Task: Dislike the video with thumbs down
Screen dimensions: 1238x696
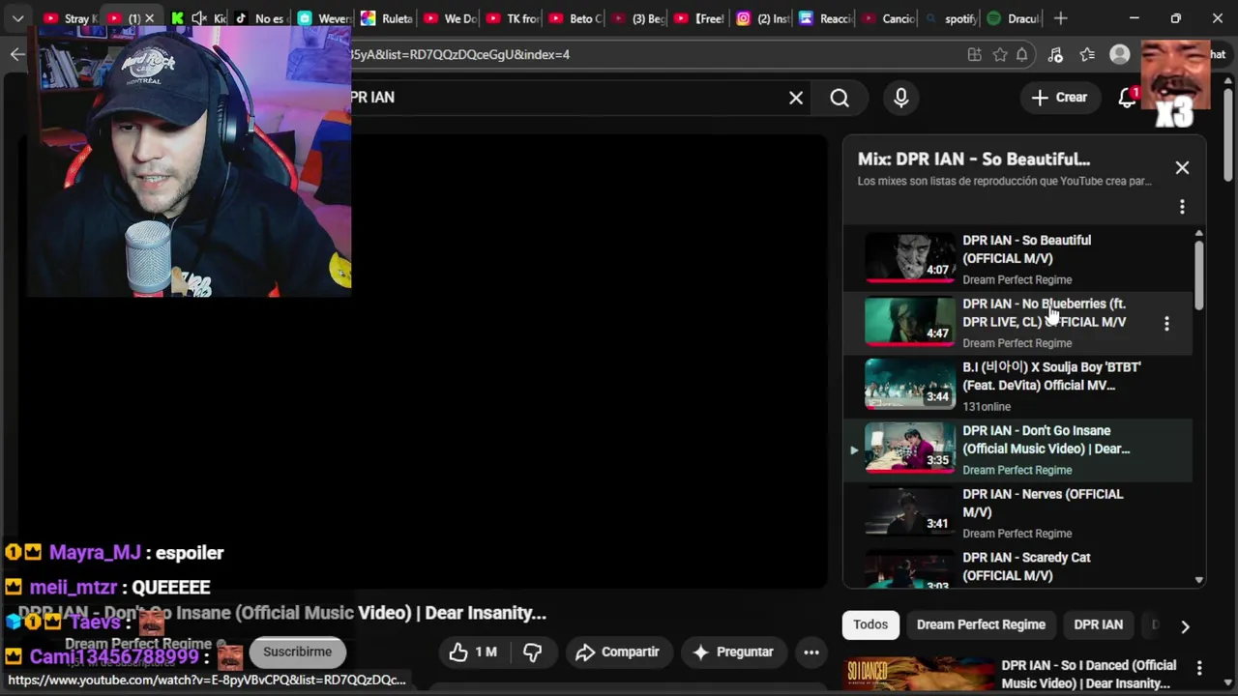Action: pyautogui.click(x=532, y=652)
